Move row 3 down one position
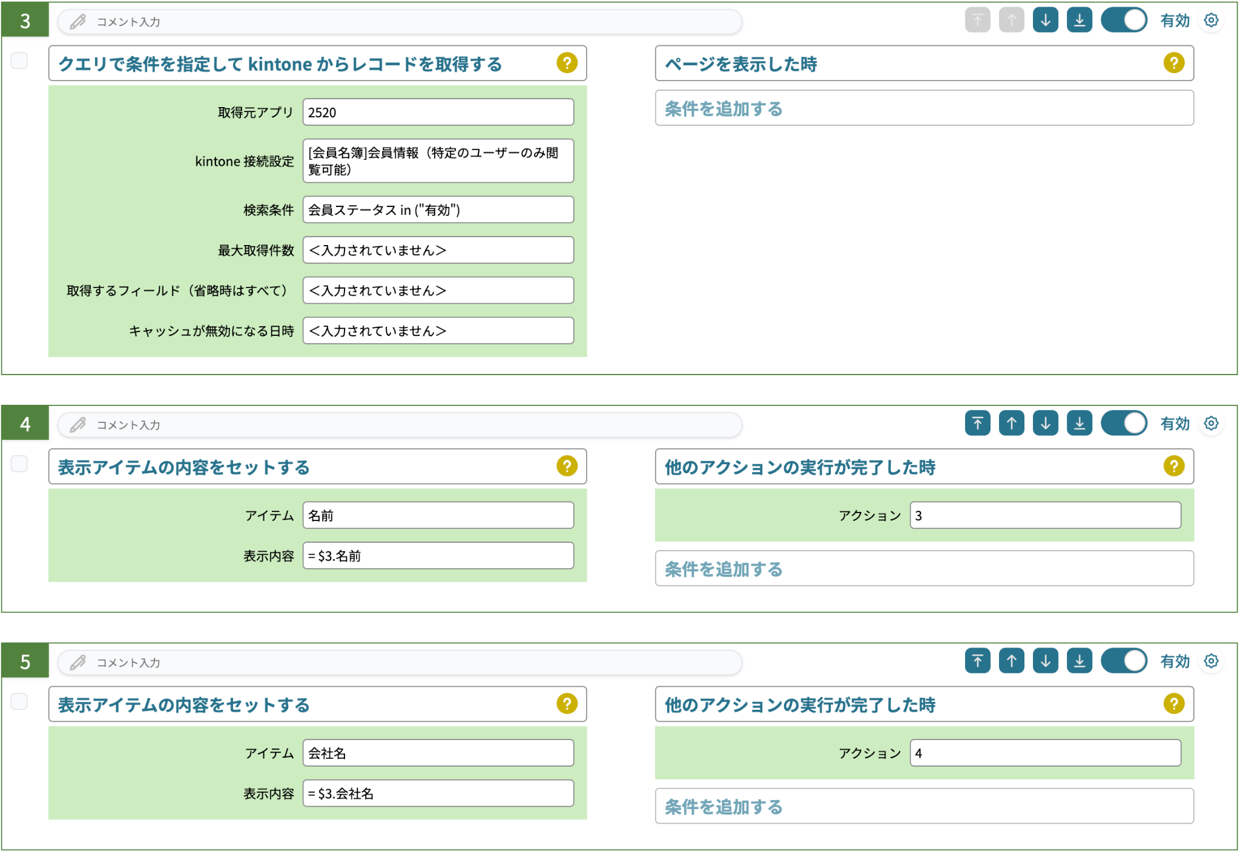This screenshot has height=852, width=1240. click(x=1045, y=21)
